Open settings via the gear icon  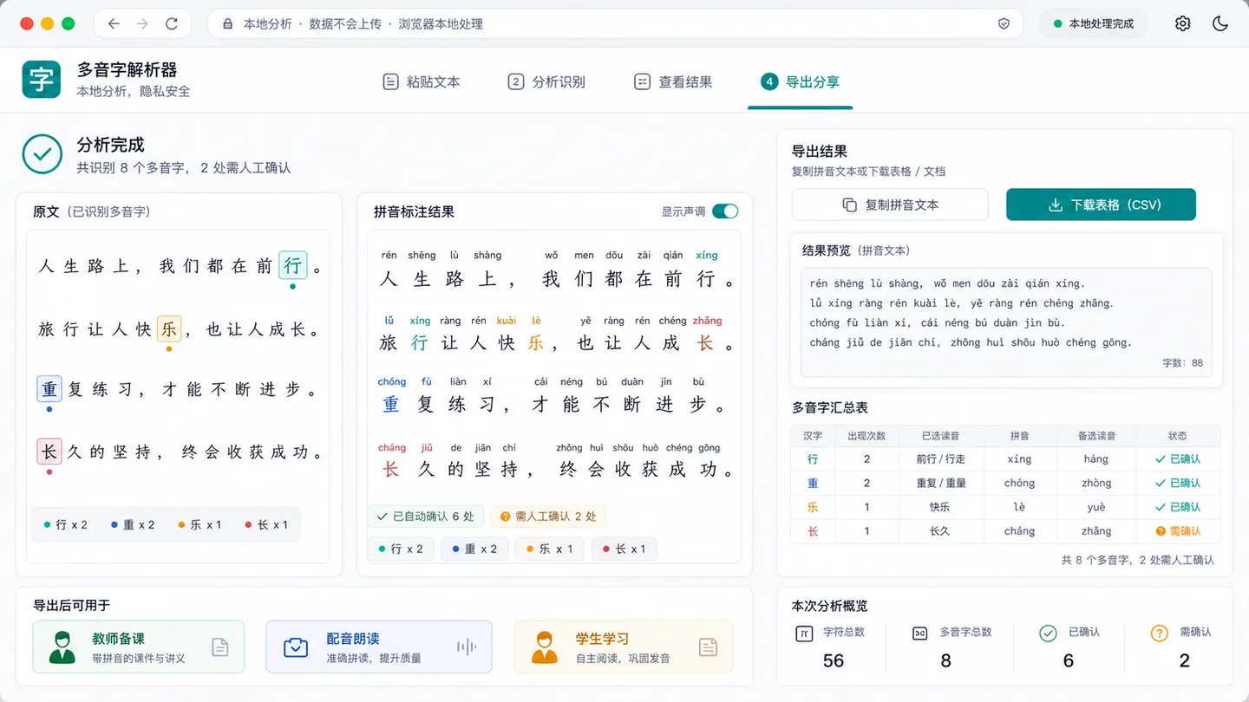click(x=1183, y=24)
